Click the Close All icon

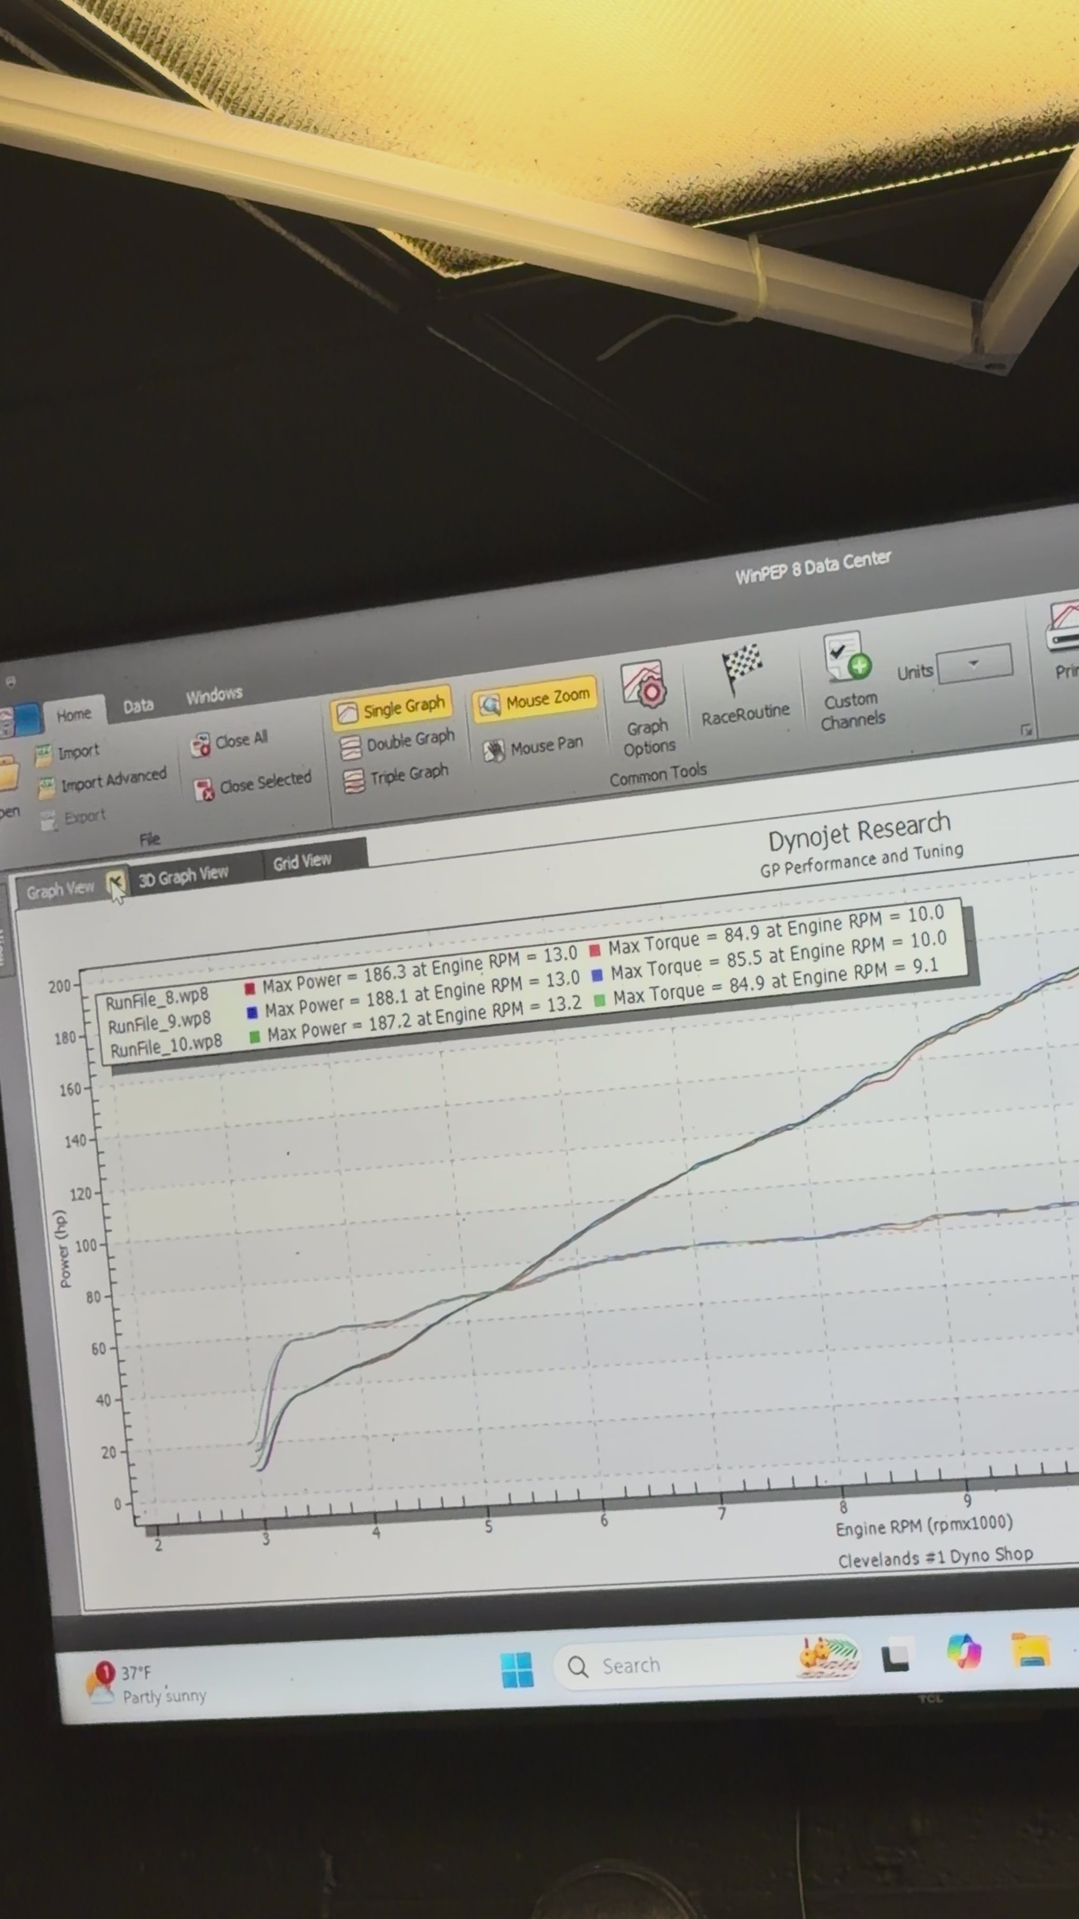click(x=200, y=745)
